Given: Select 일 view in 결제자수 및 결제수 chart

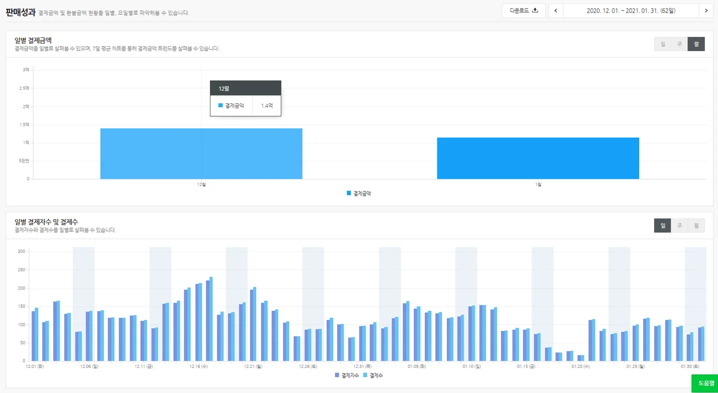Looking at the screenshot, I should click(x=663, y=226).
